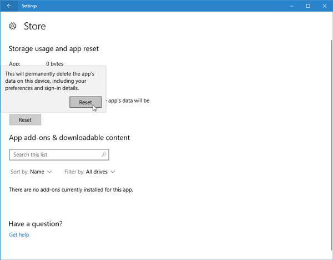Click the 'Have a question?' heading

tap(36, 223)
